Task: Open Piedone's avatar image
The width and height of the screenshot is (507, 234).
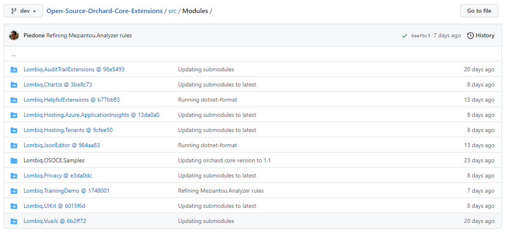Action: [14, 35]
